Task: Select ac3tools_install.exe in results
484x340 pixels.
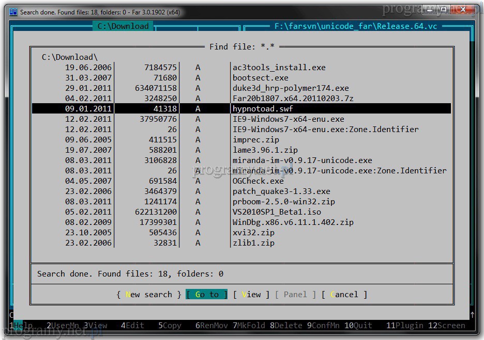Action: (279, 68)
